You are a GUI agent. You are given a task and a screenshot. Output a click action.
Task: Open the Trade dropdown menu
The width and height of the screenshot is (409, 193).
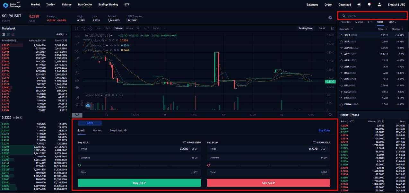click(51, 4)
